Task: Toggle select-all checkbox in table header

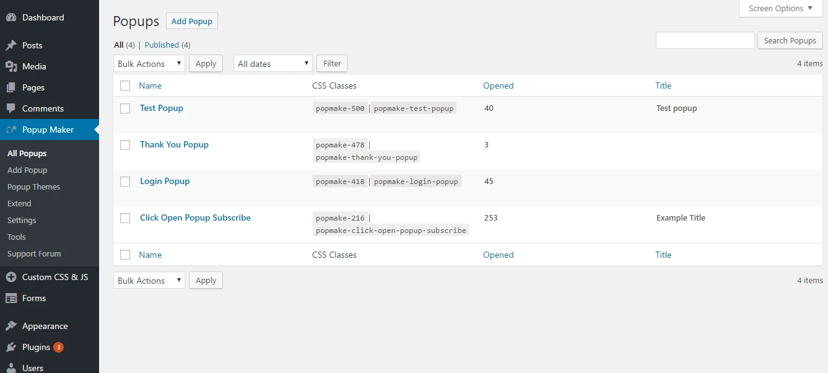Action: [125, 86]
